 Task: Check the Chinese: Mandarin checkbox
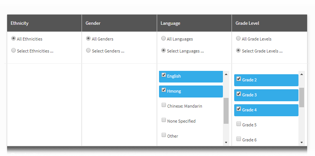(x=164, y=105)
